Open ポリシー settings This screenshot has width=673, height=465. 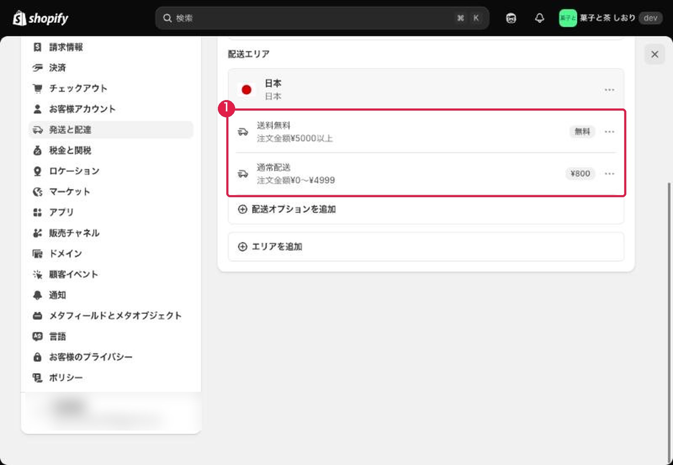[x=111, y=377]
